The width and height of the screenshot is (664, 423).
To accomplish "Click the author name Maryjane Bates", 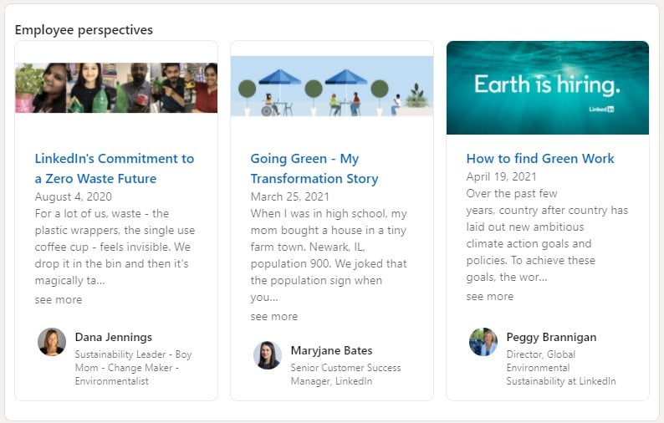I will 331,350.
